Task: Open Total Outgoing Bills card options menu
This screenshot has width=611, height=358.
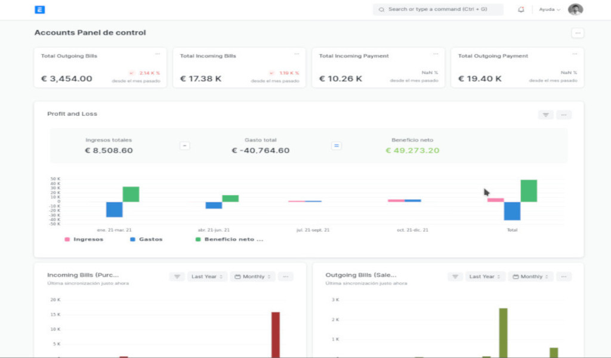Action: [158, 54]
